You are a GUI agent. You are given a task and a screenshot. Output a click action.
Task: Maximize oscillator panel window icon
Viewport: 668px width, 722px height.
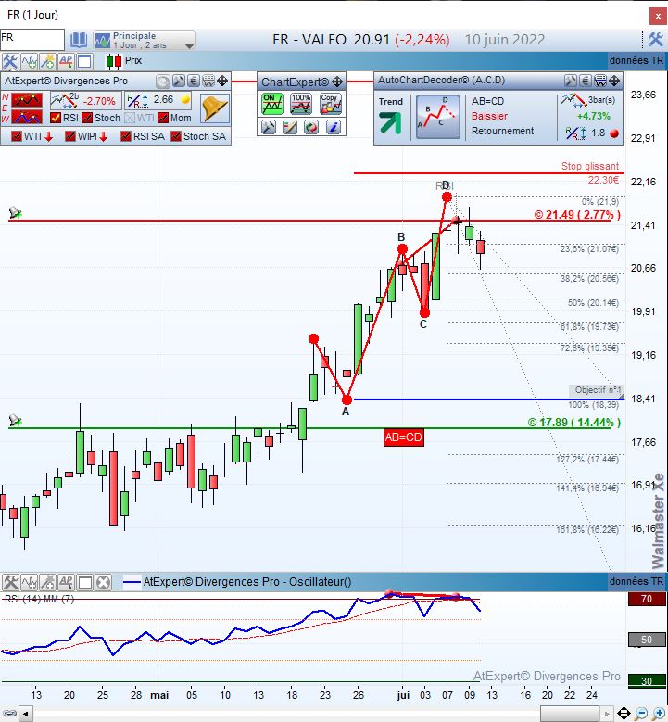[x=84, y=582]
